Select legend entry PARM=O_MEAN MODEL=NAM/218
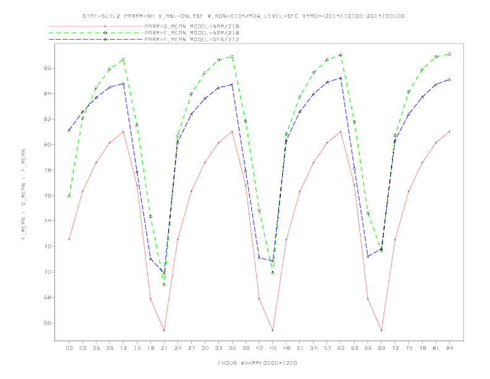This screenshot has width=490, height=379. coord(192,26)
